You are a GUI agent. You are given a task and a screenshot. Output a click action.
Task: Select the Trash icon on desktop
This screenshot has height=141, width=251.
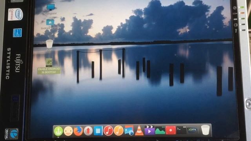(49, 45)
